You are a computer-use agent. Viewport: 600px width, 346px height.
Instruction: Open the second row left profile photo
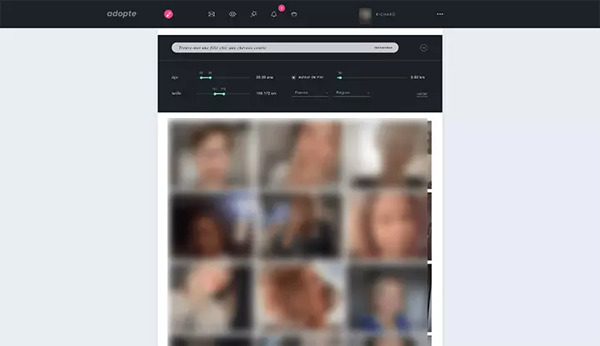pyautogui.click(x=212, y=225)
